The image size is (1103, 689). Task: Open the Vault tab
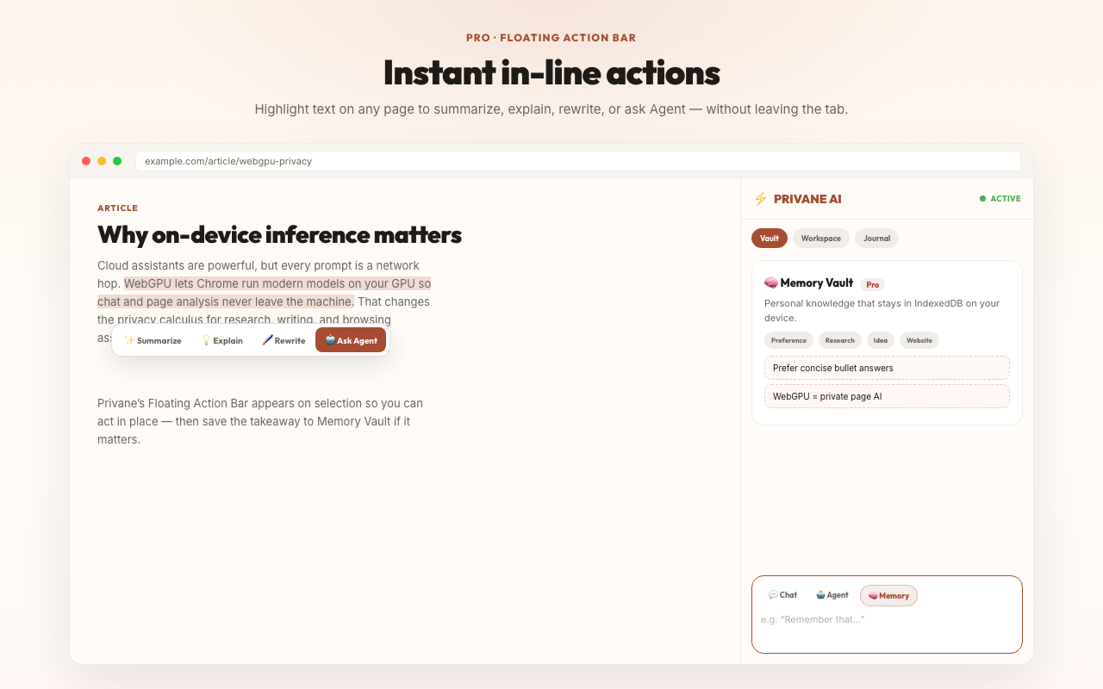pyautogui.click(x=770, y=238)
